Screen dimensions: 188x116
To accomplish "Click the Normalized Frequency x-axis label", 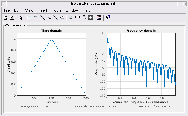I will point(141,102).
